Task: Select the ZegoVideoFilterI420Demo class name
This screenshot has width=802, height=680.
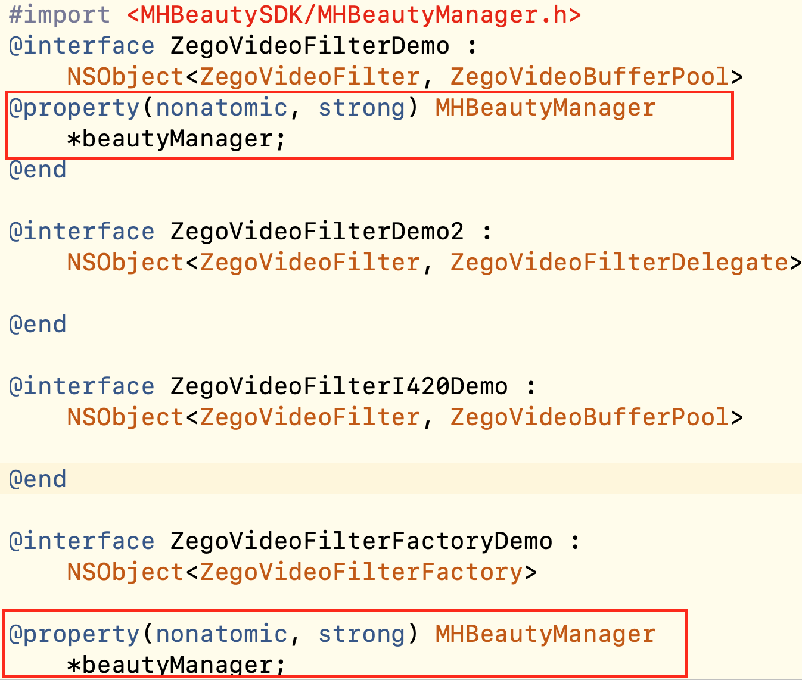Action: (339, 386)
